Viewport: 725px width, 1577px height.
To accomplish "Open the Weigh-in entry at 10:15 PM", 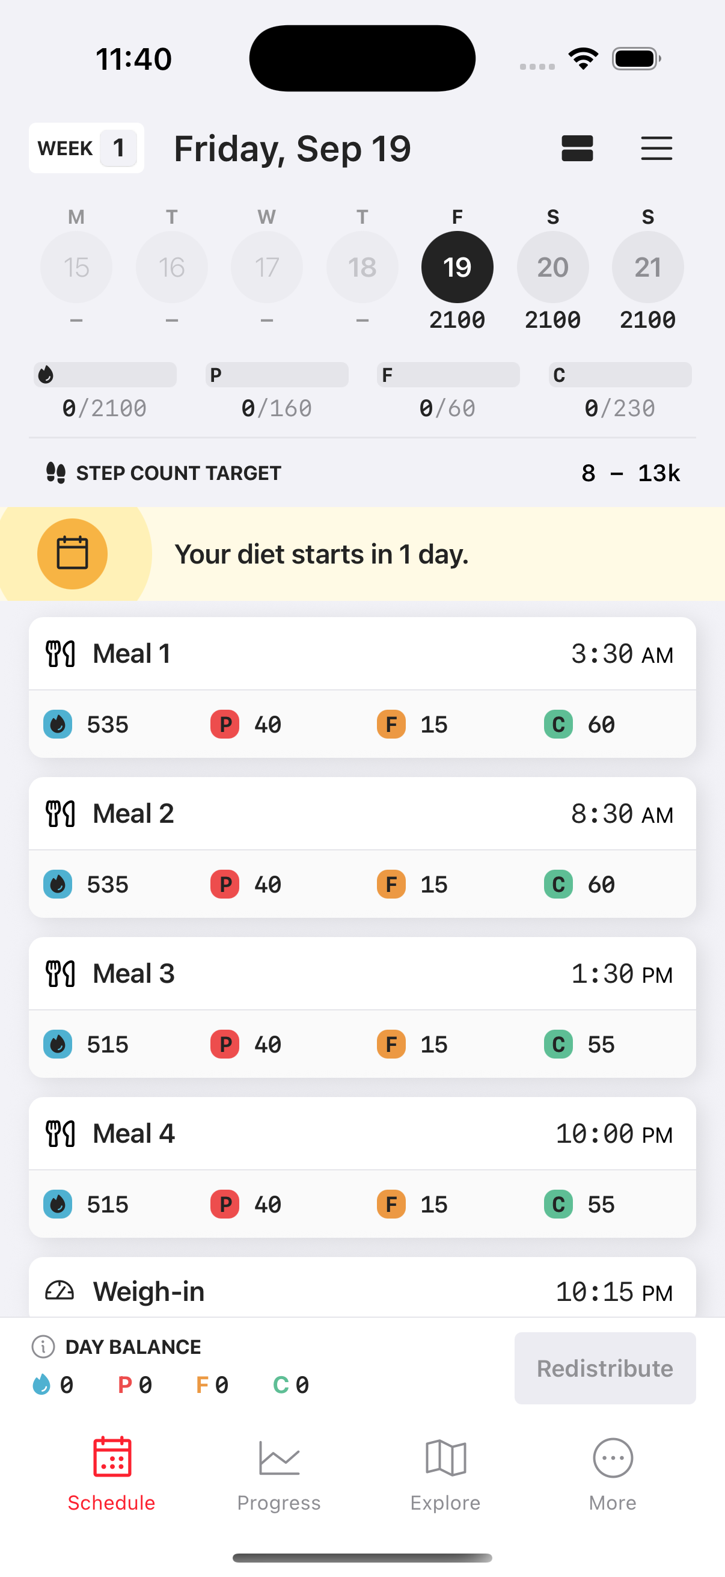I will coord(362,1291).
